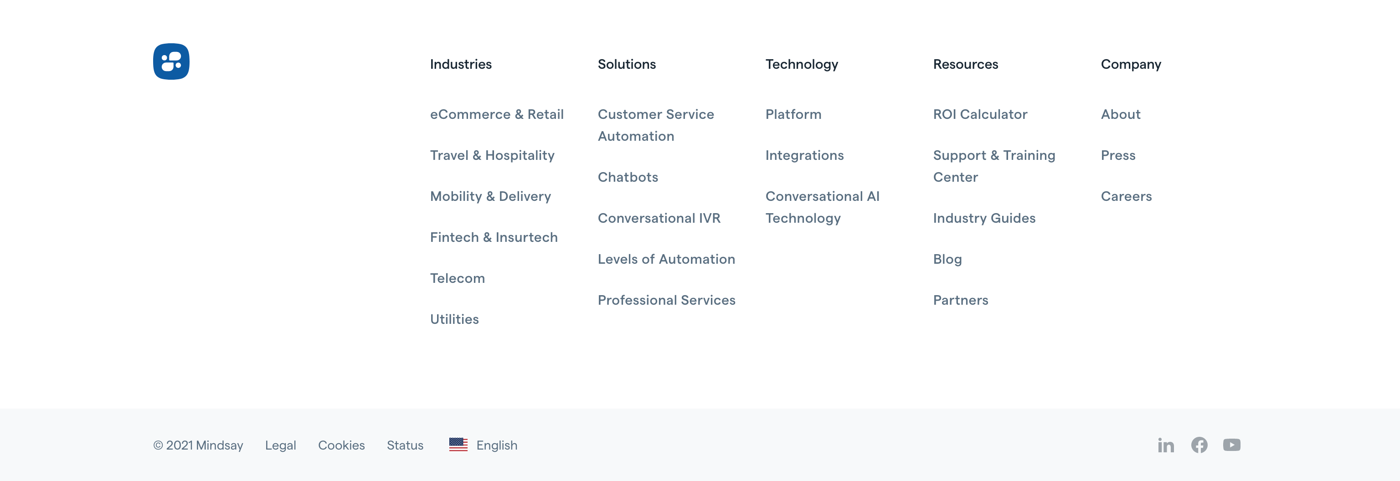Open the Facebook social icon
1400x481 pixels.
pos(1199,445)
